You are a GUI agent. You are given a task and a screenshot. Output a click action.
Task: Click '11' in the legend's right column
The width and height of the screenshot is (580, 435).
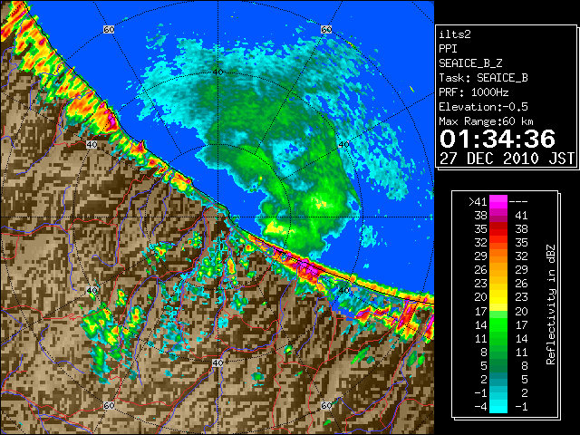click(521, 352)
